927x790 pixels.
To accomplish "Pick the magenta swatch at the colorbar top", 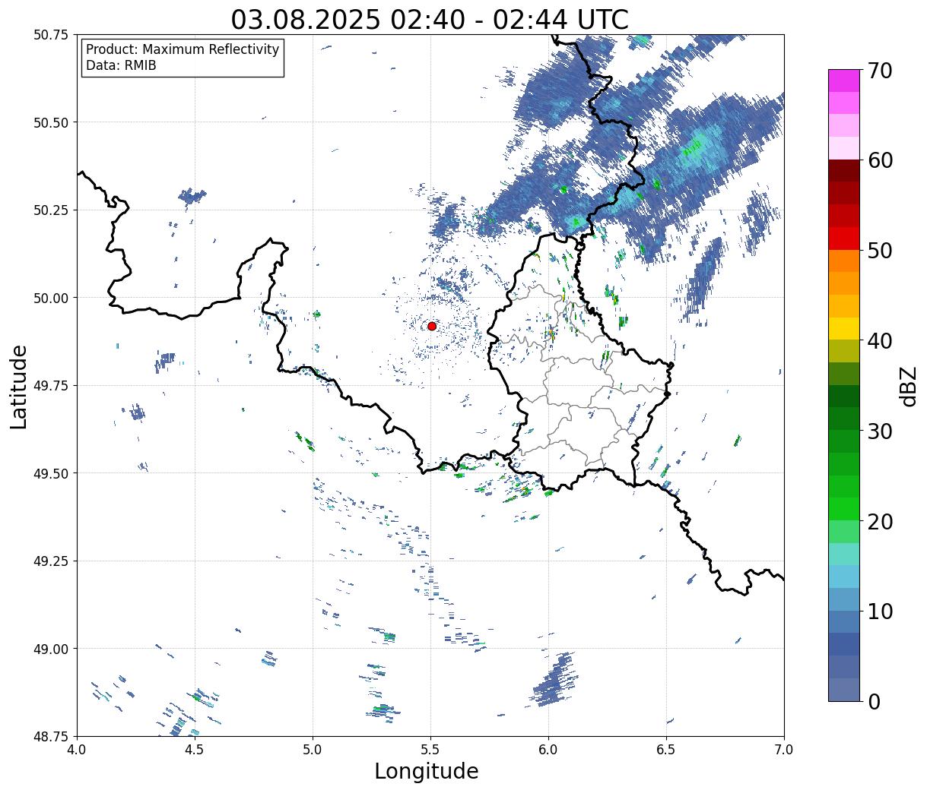I will (x=844, y=81).
